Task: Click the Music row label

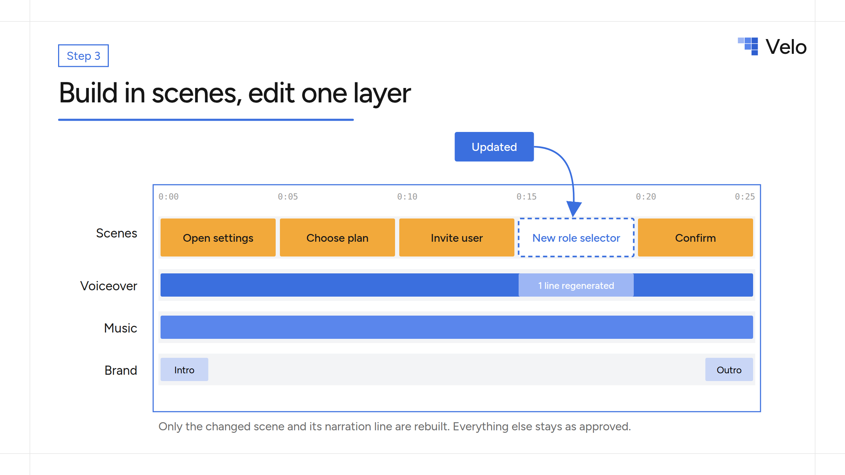Action: click(120, 328)
